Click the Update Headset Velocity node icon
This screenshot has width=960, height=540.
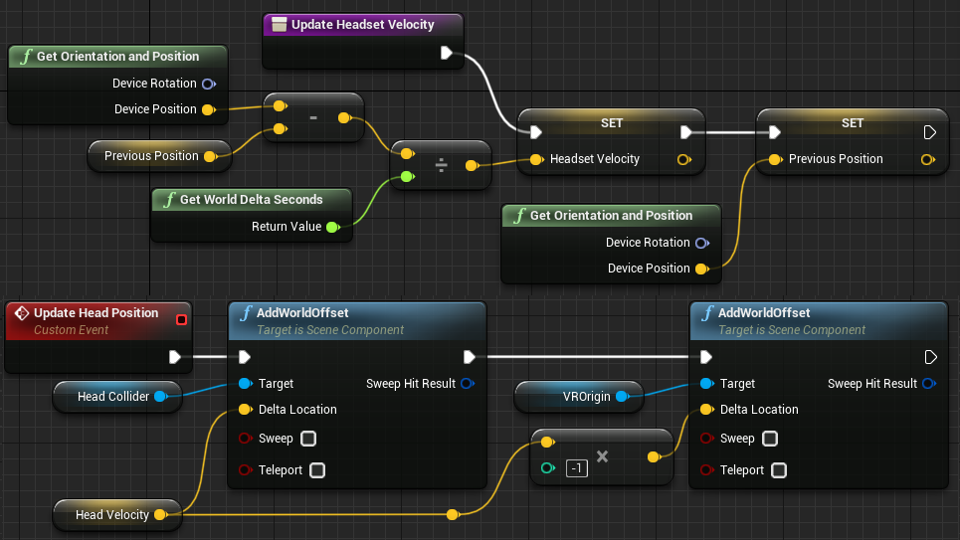[280, 25]
